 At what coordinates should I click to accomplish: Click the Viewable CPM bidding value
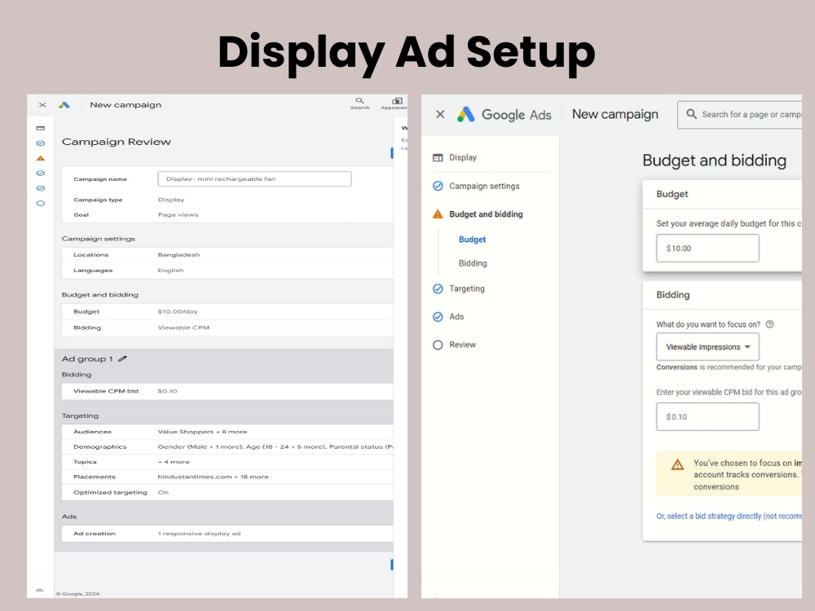[183, 327]
